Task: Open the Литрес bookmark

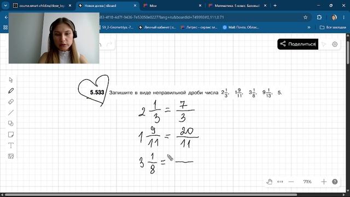Action: coord(199,27)
